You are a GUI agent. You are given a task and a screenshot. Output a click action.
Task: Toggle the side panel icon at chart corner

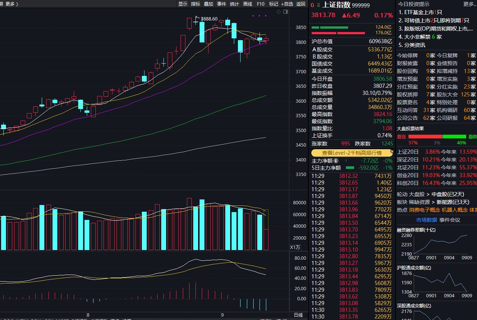click(286, 12)
